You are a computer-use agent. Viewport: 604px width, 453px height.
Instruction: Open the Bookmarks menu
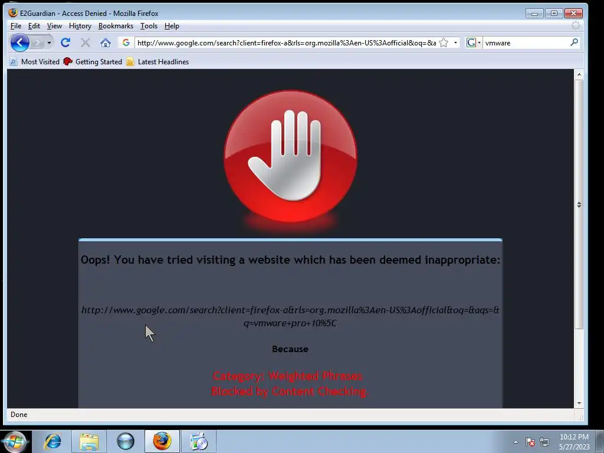point(116,26)
